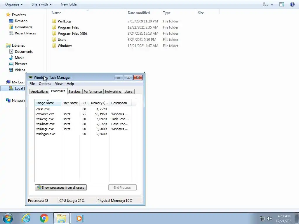Select the Users folder icon
The image size is (299, 224).
[54, 39]
